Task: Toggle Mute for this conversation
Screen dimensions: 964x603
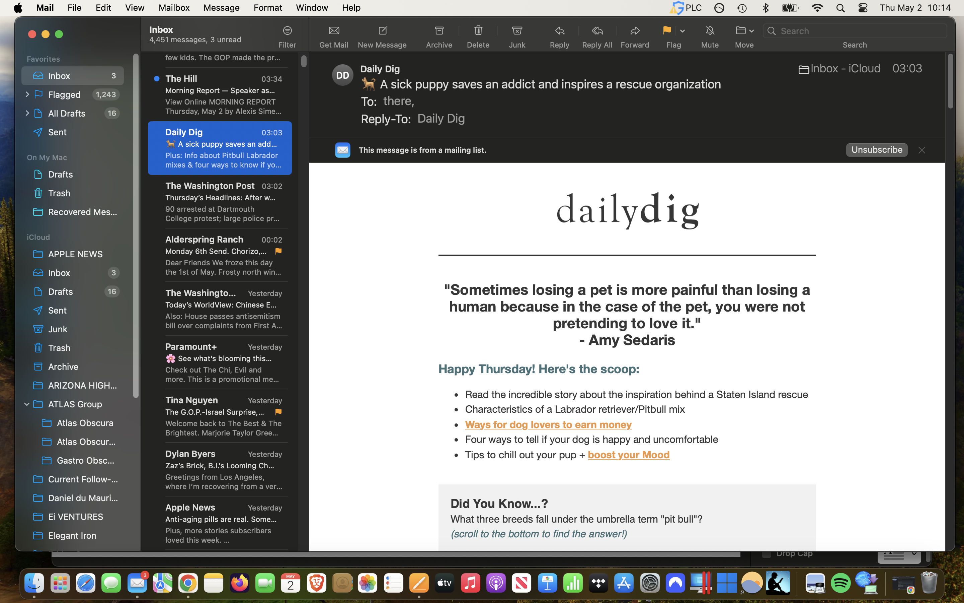Action: tap(710, 31)
